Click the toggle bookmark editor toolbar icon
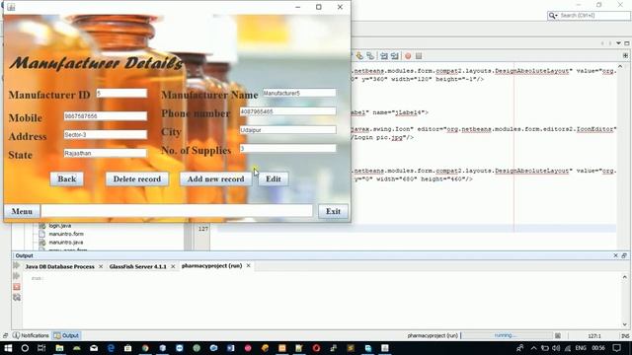This screenshot has height=355, width=632. [370, 56]
